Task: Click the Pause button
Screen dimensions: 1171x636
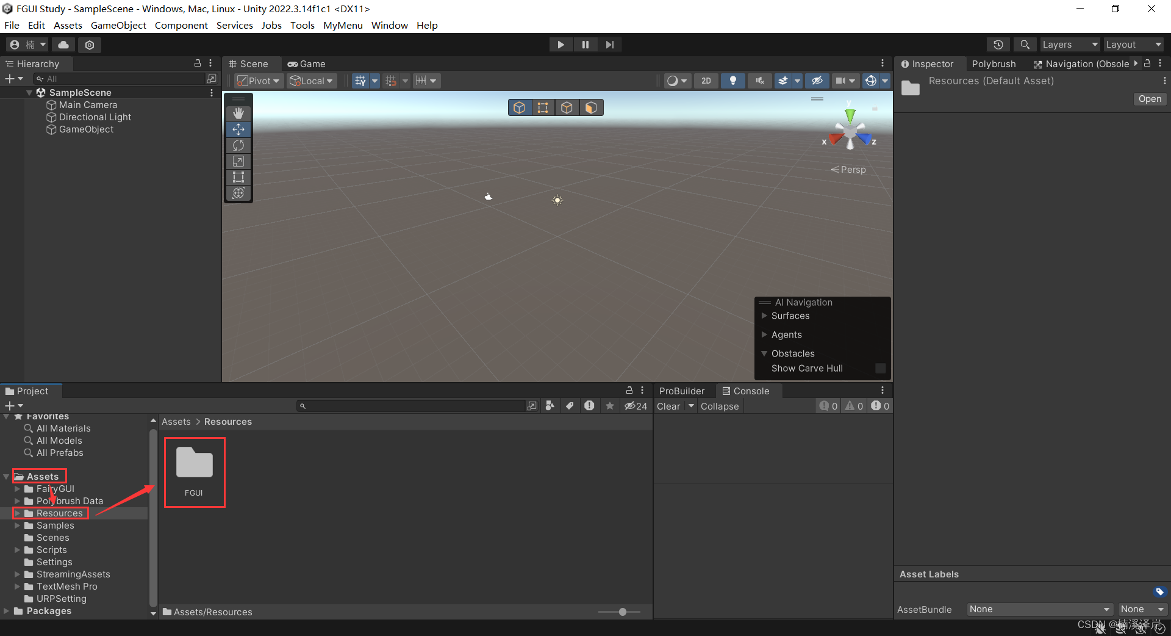Action: tap(585, 45)
